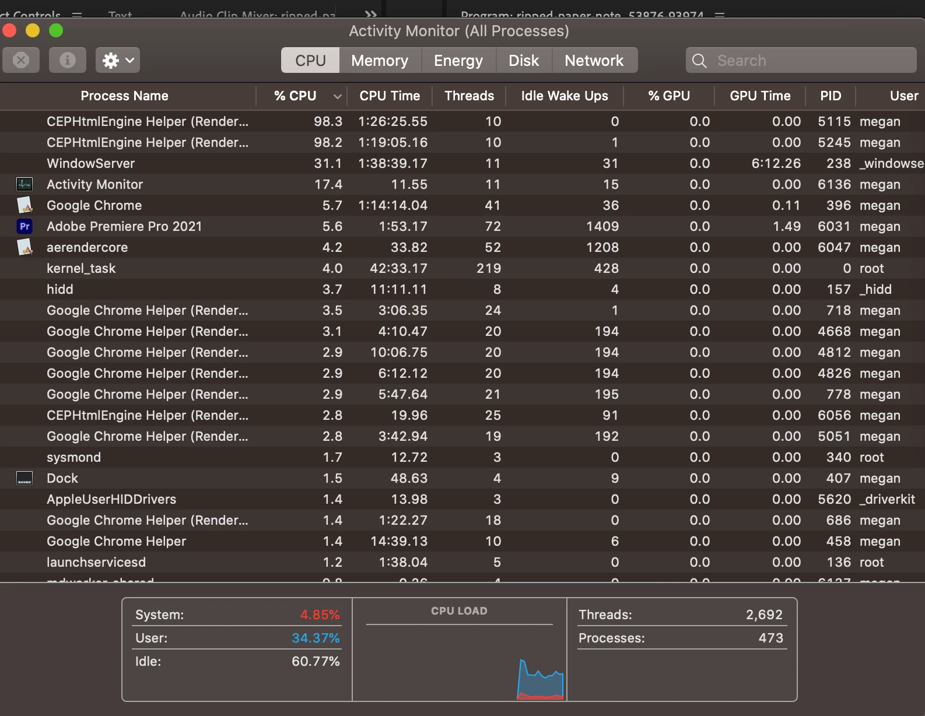Click the Adobe Premiere Pro icon in list
The image size is (925, 716).
point(24,226)
